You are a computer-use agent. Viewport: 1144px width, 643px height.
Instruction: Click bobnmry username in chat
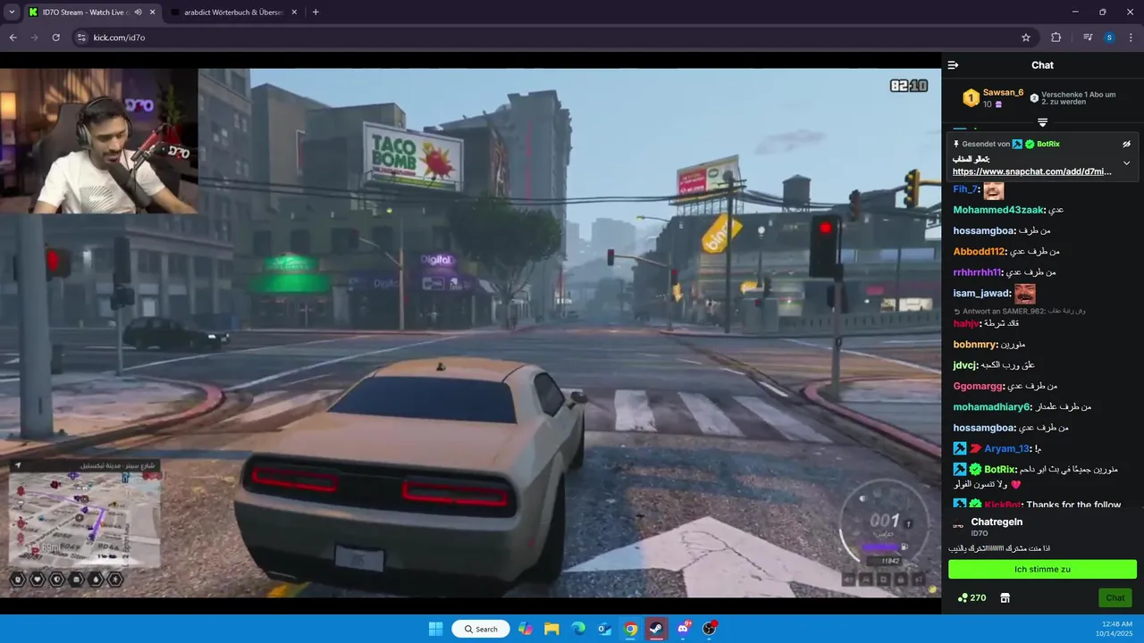976,344
